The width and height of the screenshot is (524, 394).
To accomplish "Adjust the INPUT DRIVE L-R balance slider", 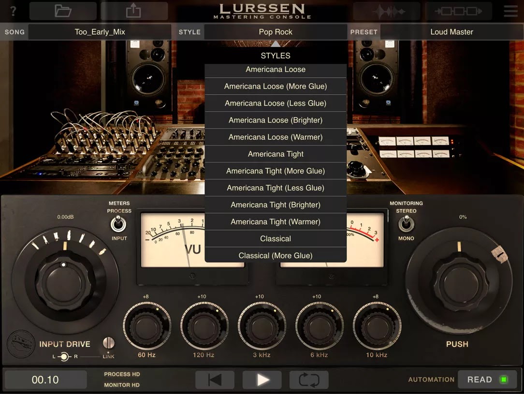I will tap(63, 357).
